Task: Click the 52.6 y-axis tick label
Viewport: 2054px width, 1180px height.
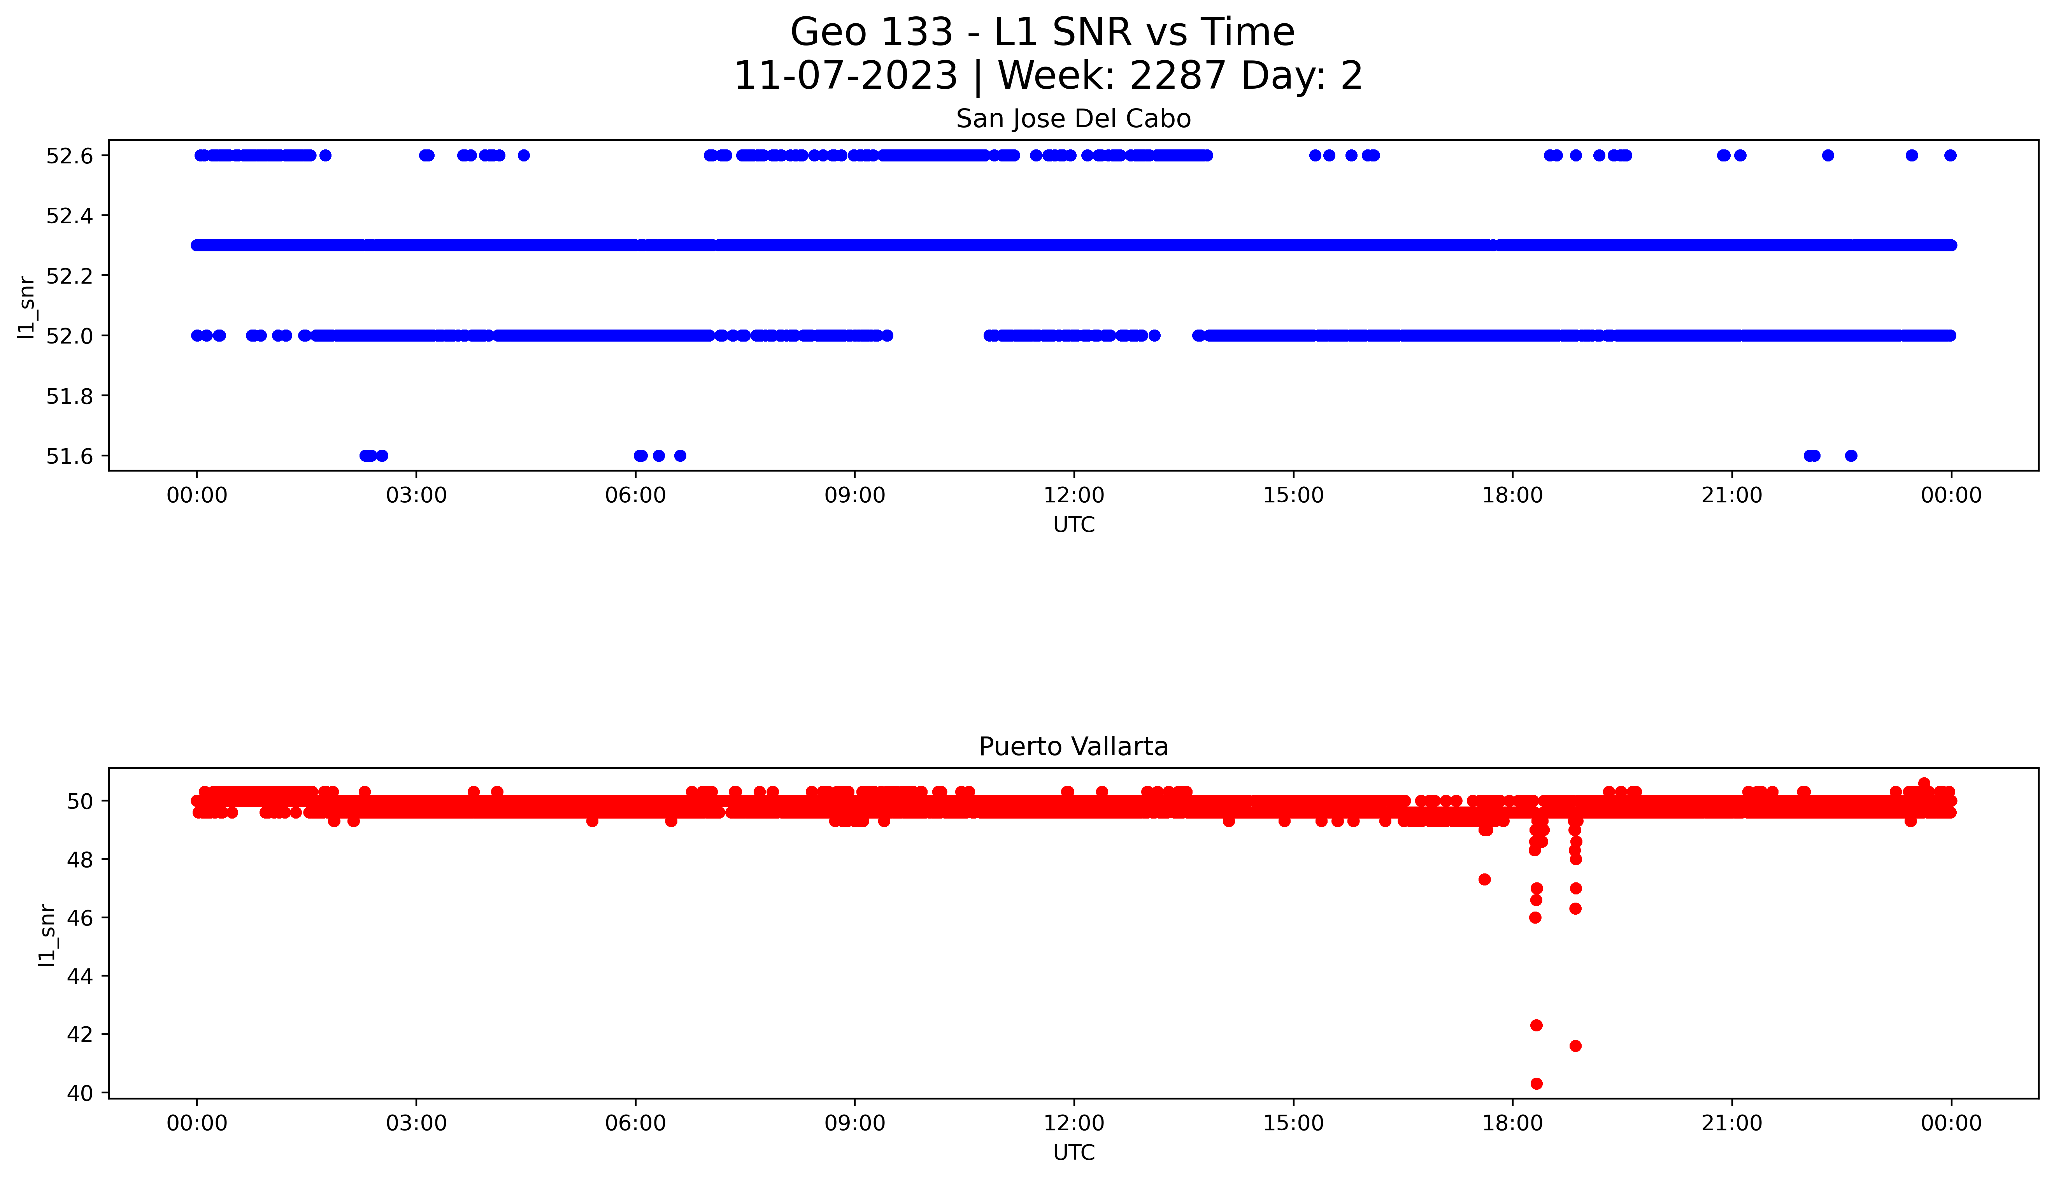Action: [x=70, y=156]
